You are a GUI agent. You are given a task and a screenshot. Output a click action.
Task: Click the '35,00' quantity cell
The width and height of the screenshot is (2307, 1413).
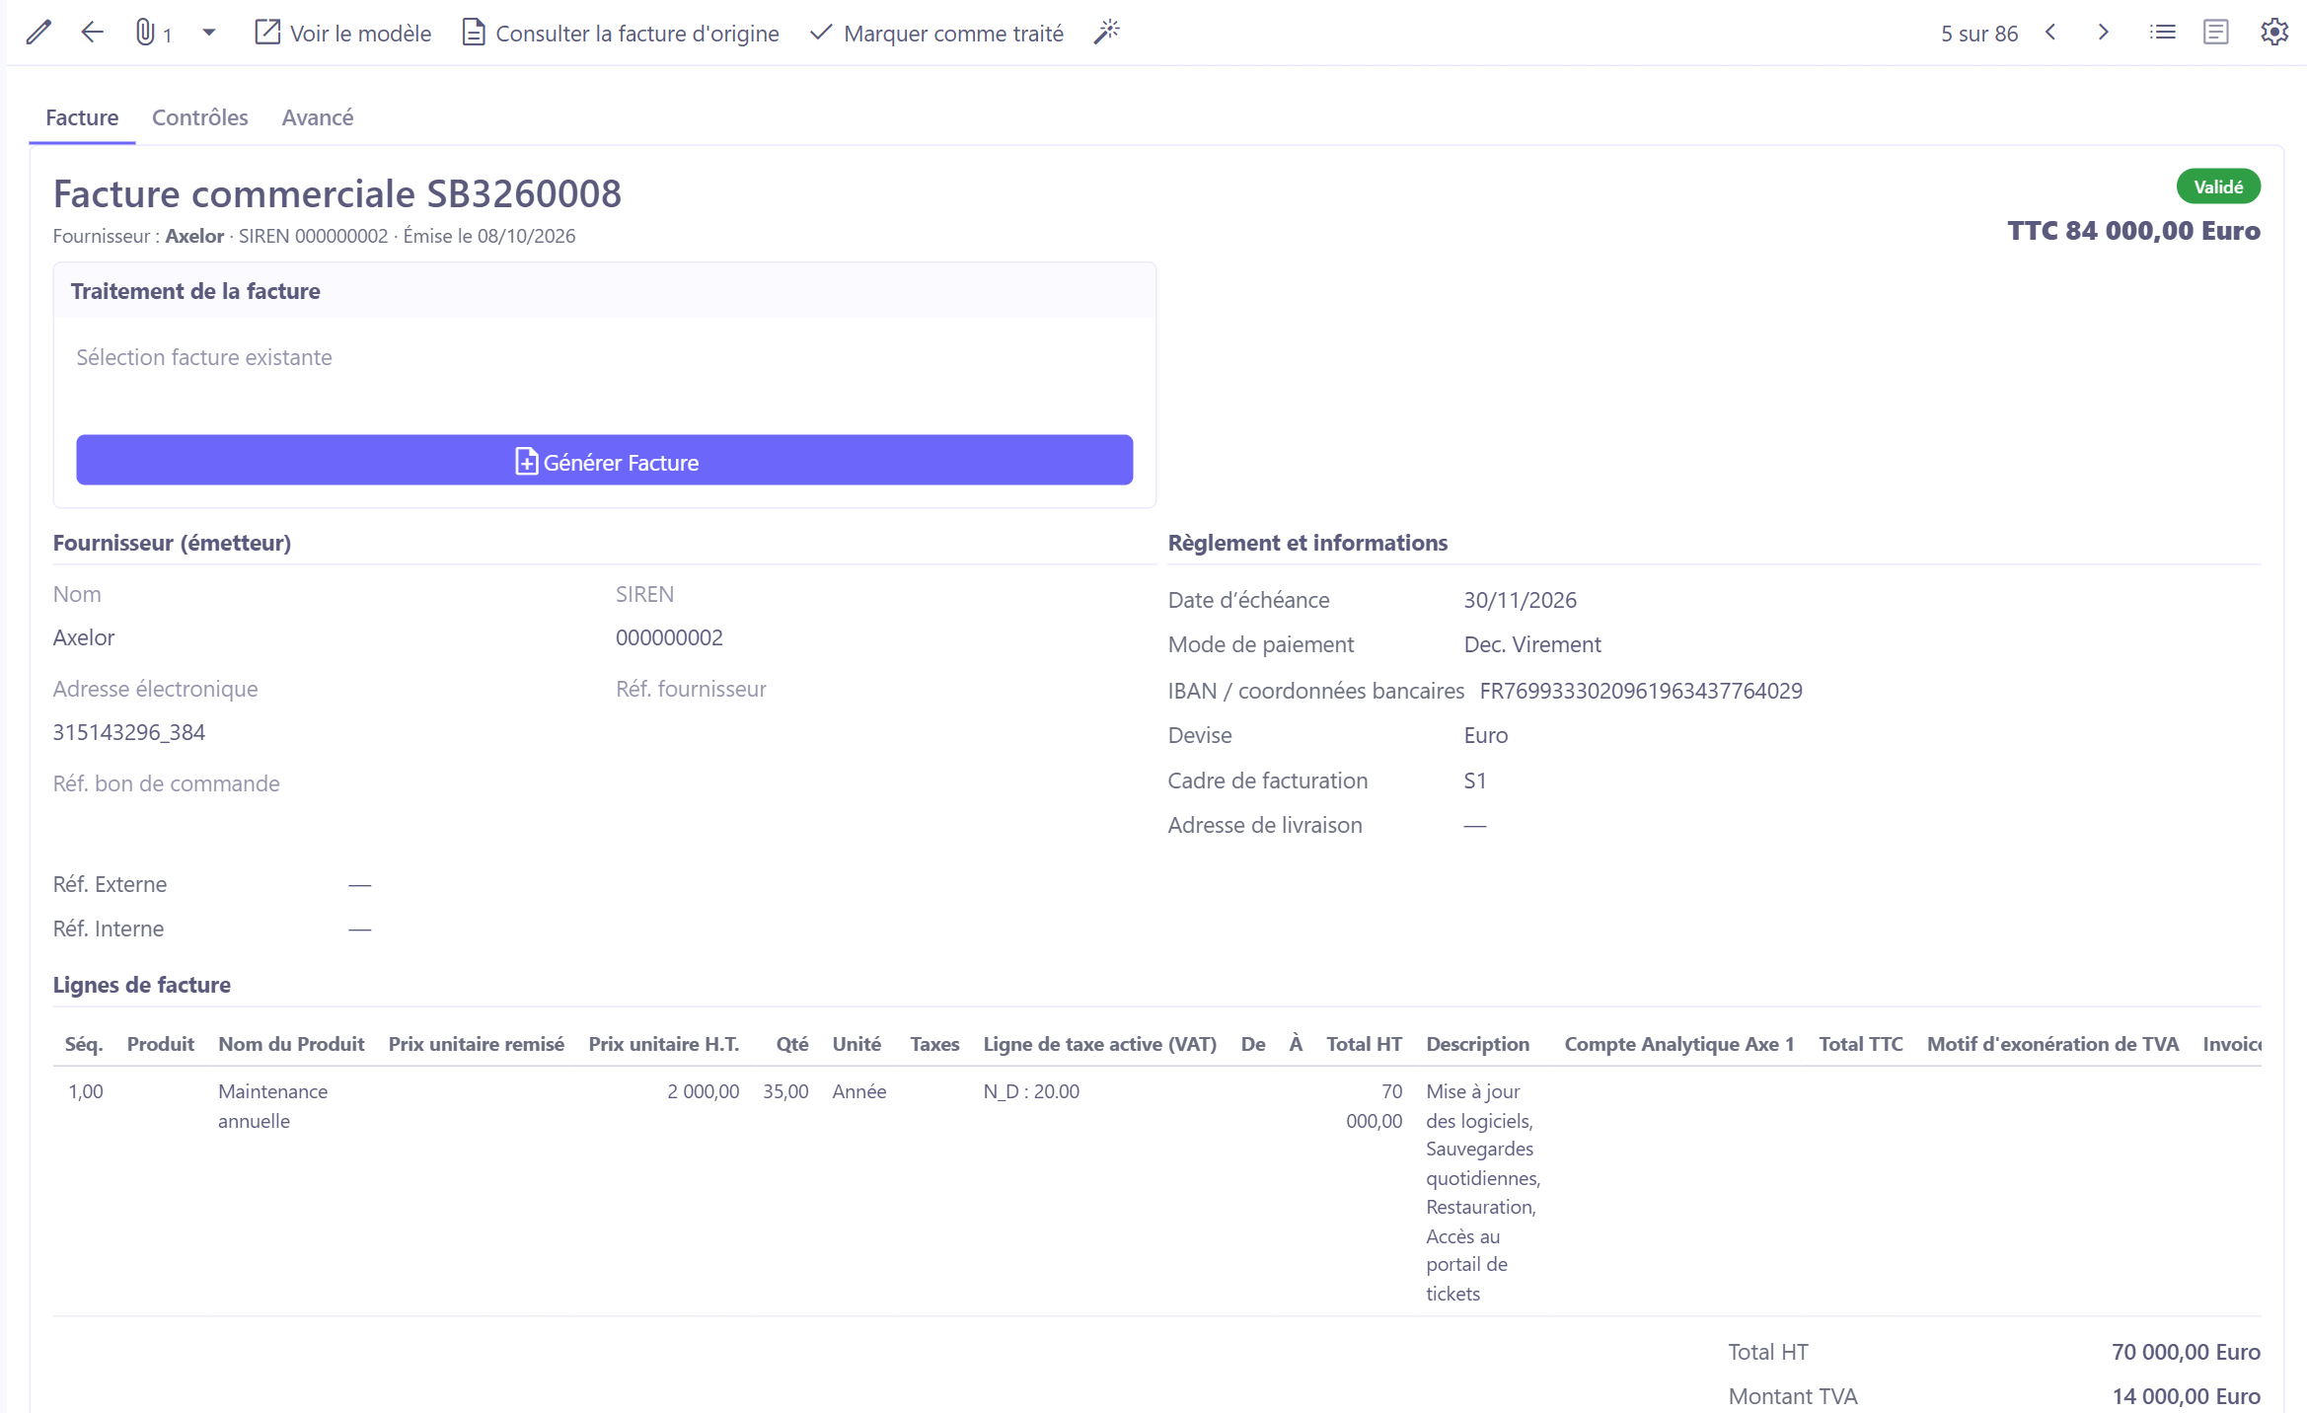click(785, 1091)
